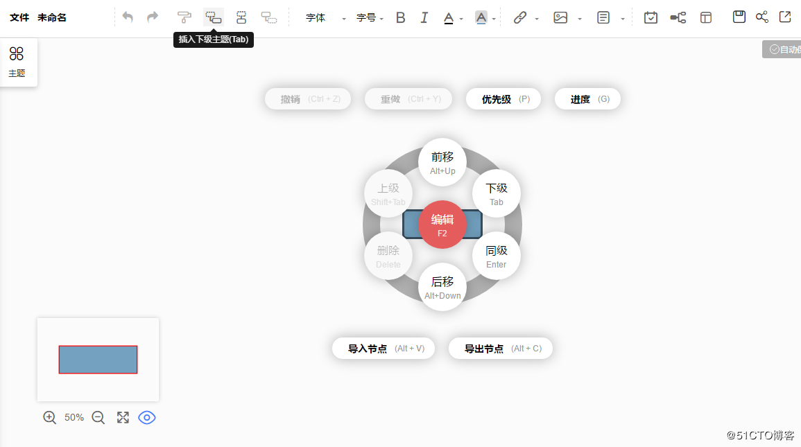The image size is (801, 447).
Task: Zoom out with magnifier minus icon
Action: coord(98,417)
